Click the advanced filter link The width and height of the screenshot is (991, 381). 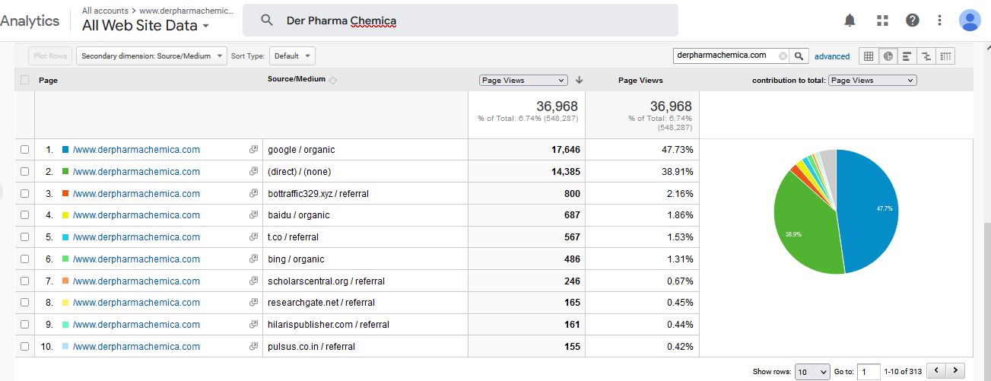(x=831, y=56)
